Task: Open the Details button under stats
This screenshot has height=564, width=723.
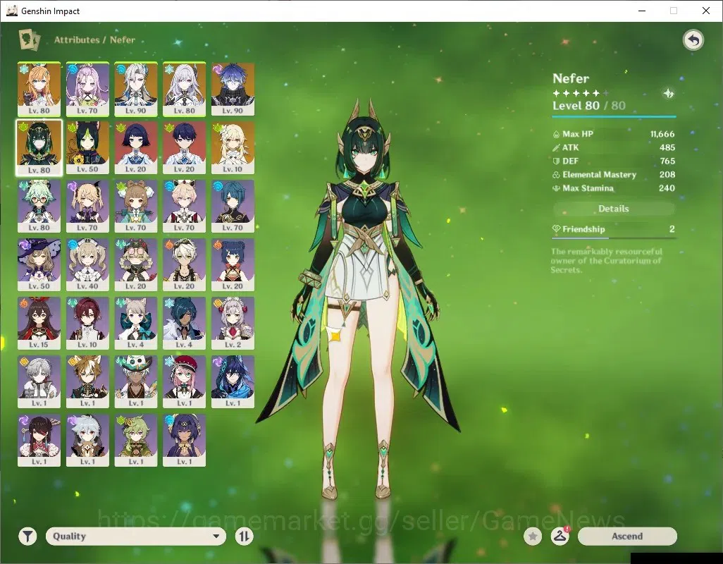Action: point(614,209)
